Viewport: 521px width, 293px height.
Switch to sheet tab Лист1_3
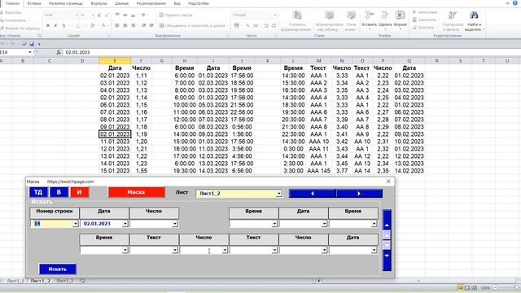(64, 281)
